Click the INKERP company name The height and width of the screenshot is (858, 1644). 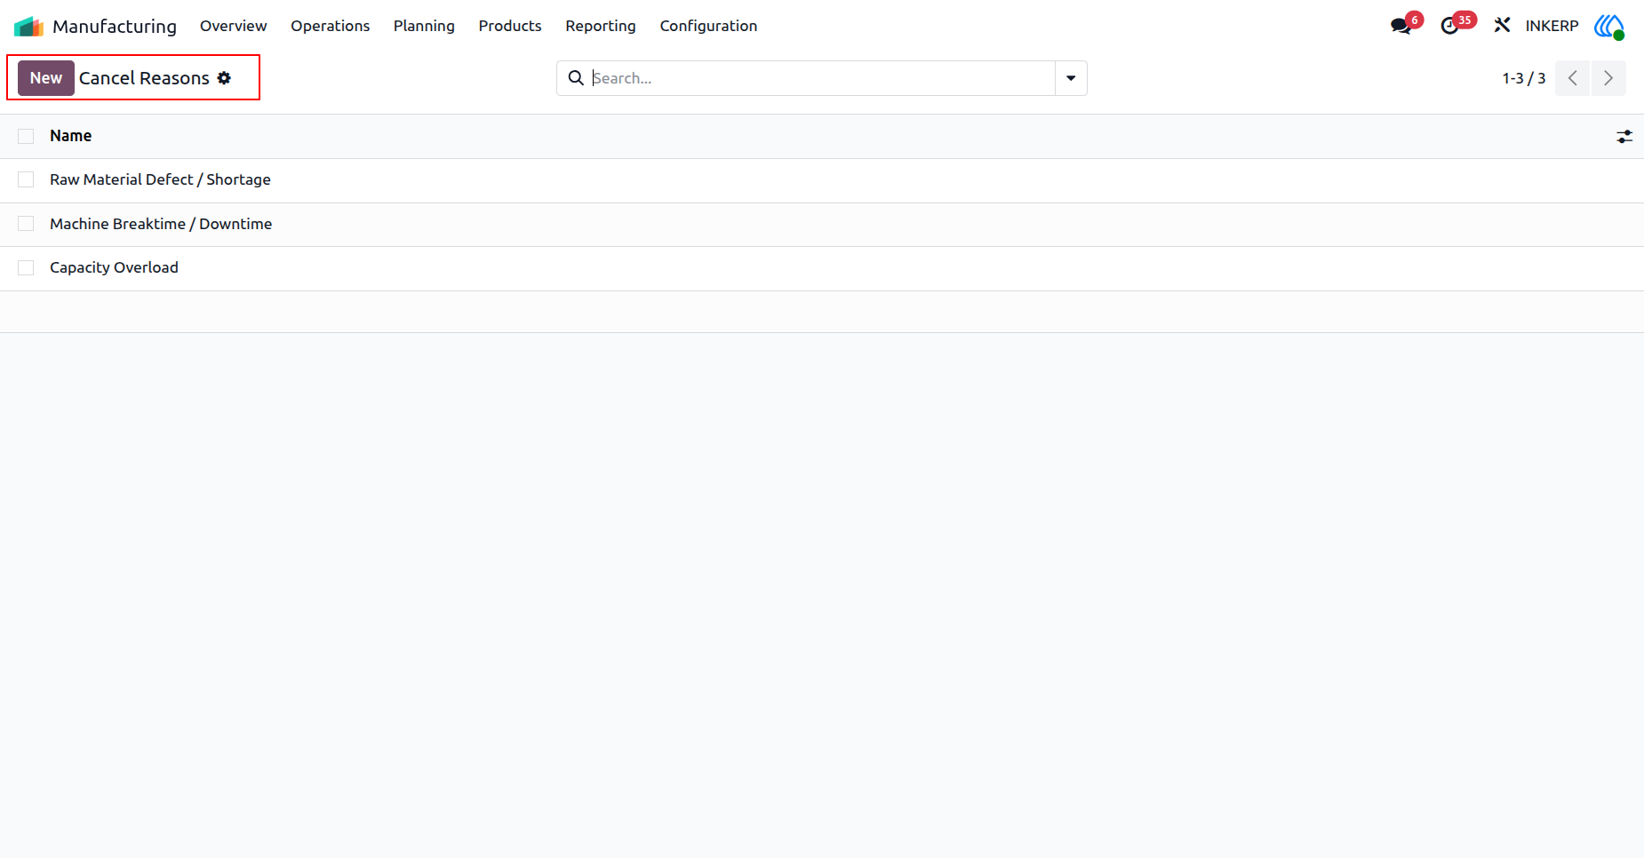tap(1552, 26)
